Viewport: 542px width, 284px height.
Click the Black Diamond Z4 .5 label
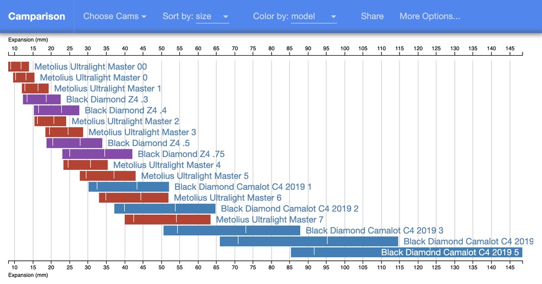point(149,143)
